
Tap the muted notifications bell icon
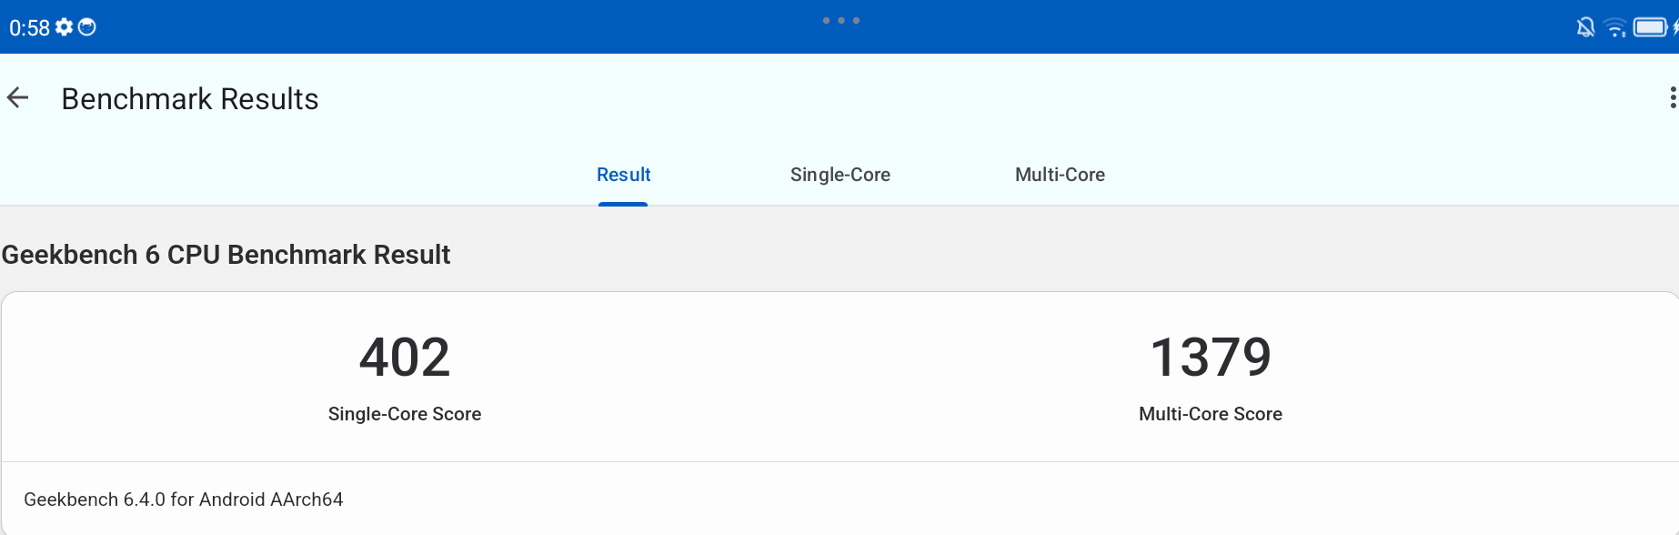tap(1585, 27)
